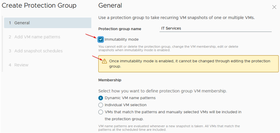Select Dynamic VM name patterns radio button
This screenshot has height=133, width=280.
pos(101,98)
